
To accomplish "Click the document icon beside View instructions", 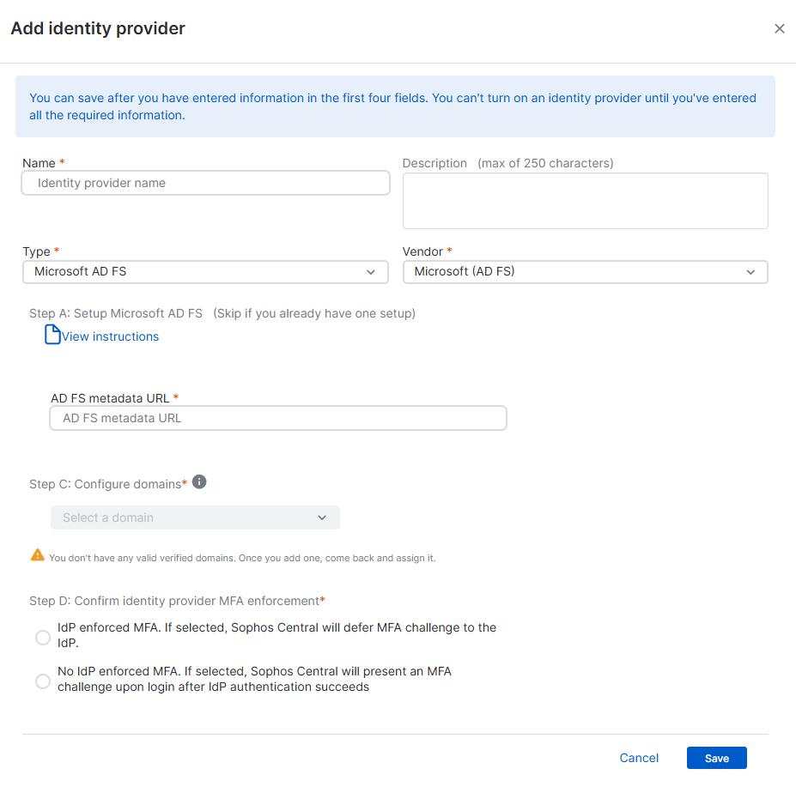I will 52,336.
